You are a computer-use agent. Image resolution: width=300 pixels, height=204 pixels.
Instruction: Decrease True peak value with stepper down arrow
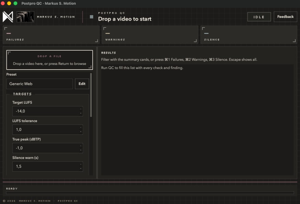pos(81,150)
